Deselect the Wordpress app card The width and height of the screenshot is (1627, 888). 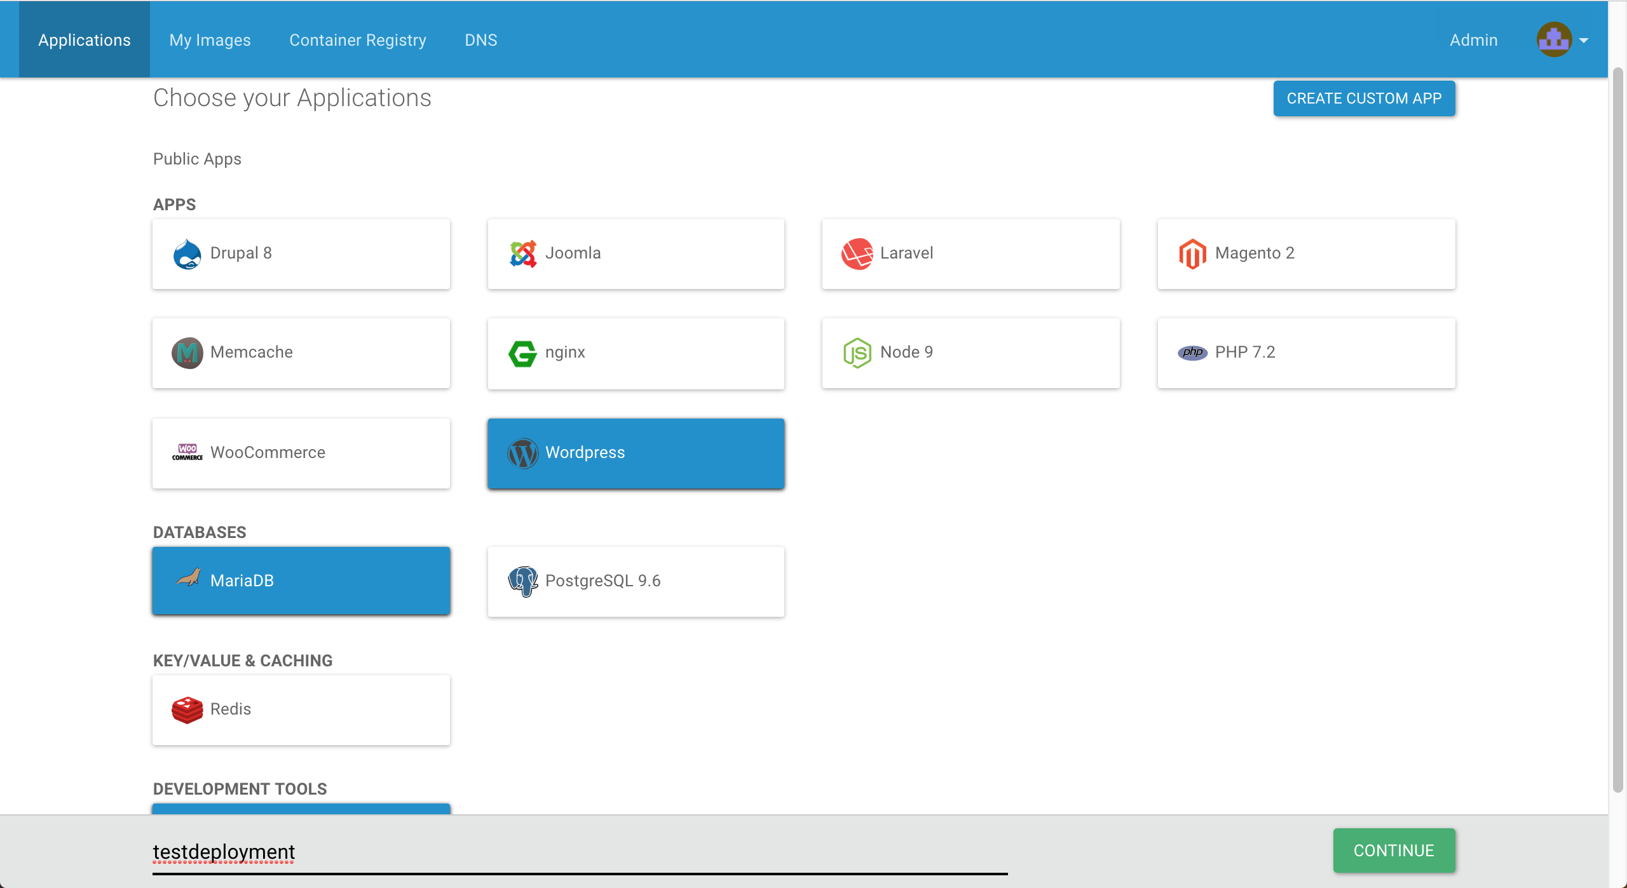click(x=636, y=454)
